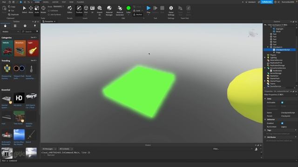The image size is (298, 167).
Task: Click the small Play icon in quick access bar
Action: tap(21, 2)
